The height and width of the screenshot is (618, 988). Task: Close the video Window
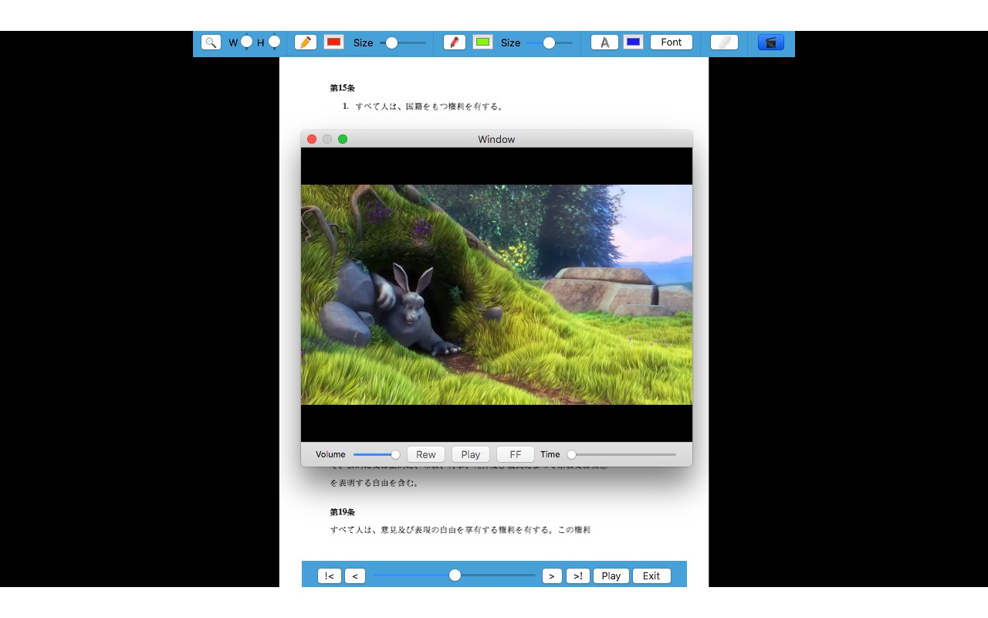(x=312, y=139)
